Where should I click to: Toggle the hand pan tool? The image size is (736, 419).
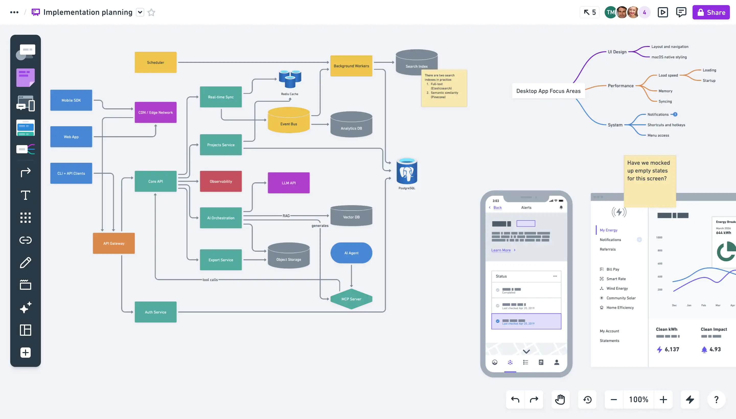click(x=560, y=399)
